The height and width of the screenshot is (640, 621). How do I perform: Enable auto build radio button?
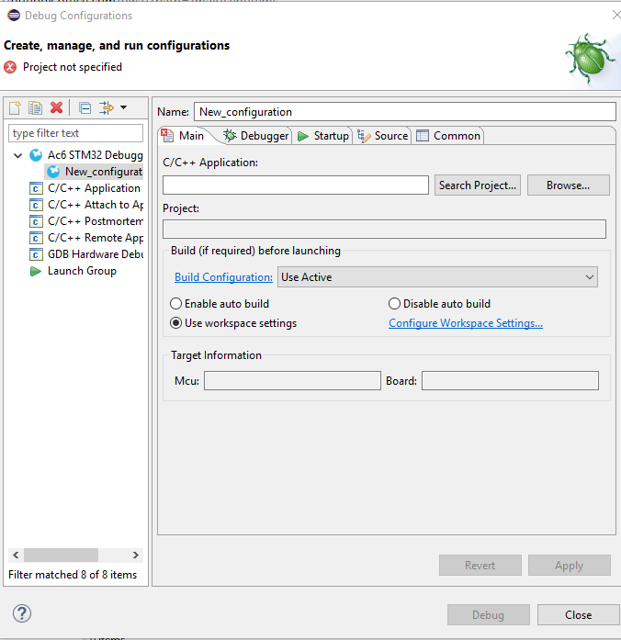176,304
